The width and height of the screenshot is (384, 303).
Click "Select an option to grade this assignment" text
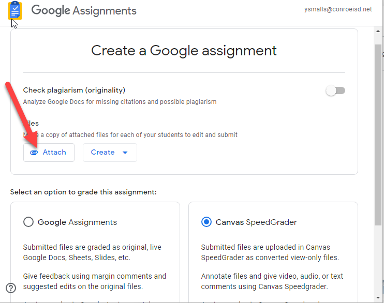pos(83,192)
